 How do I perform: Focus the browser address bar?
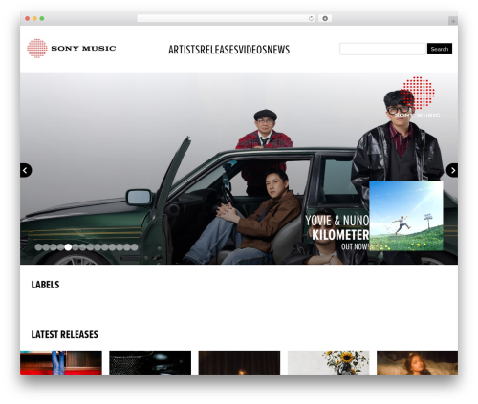tap(227, 19)
